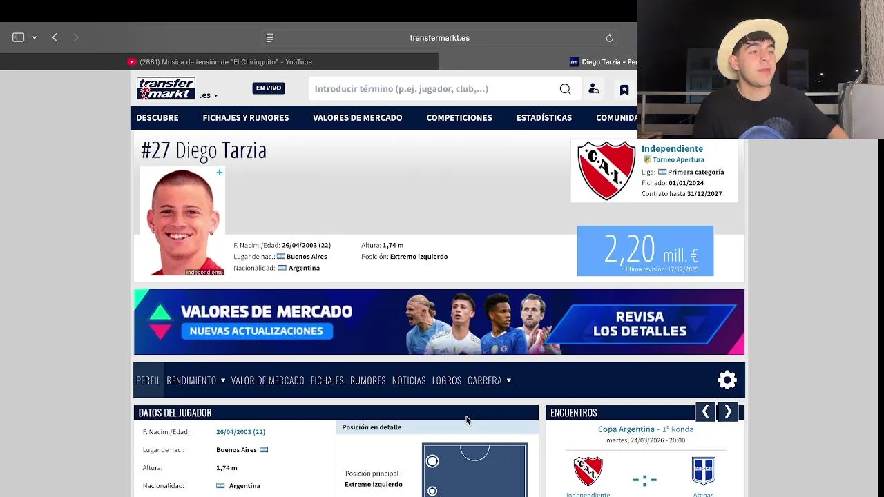Go back with the browser back arrow

click(x=55, y=37)
